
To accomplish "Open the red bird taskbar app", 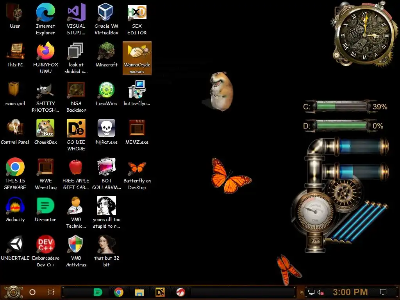I will (180, 292).
